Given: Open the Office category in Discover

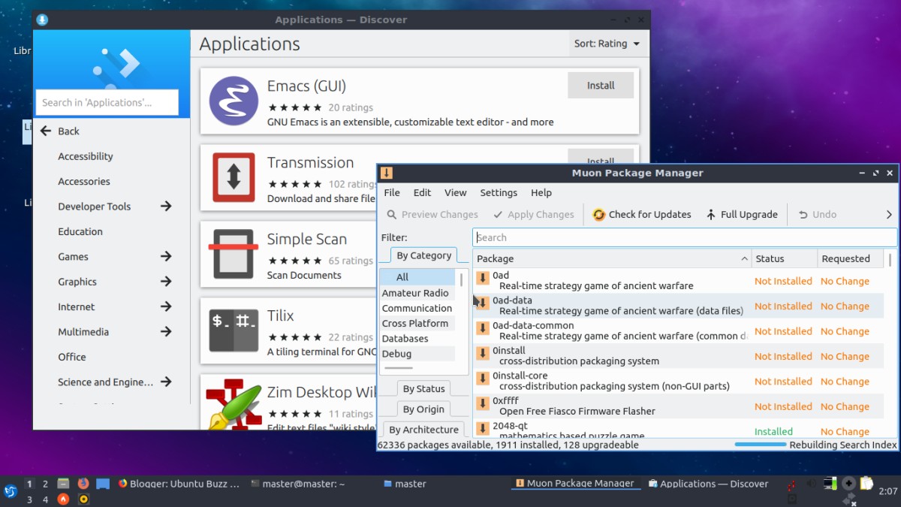Looking at the screenshot, I should pos(72,357).
